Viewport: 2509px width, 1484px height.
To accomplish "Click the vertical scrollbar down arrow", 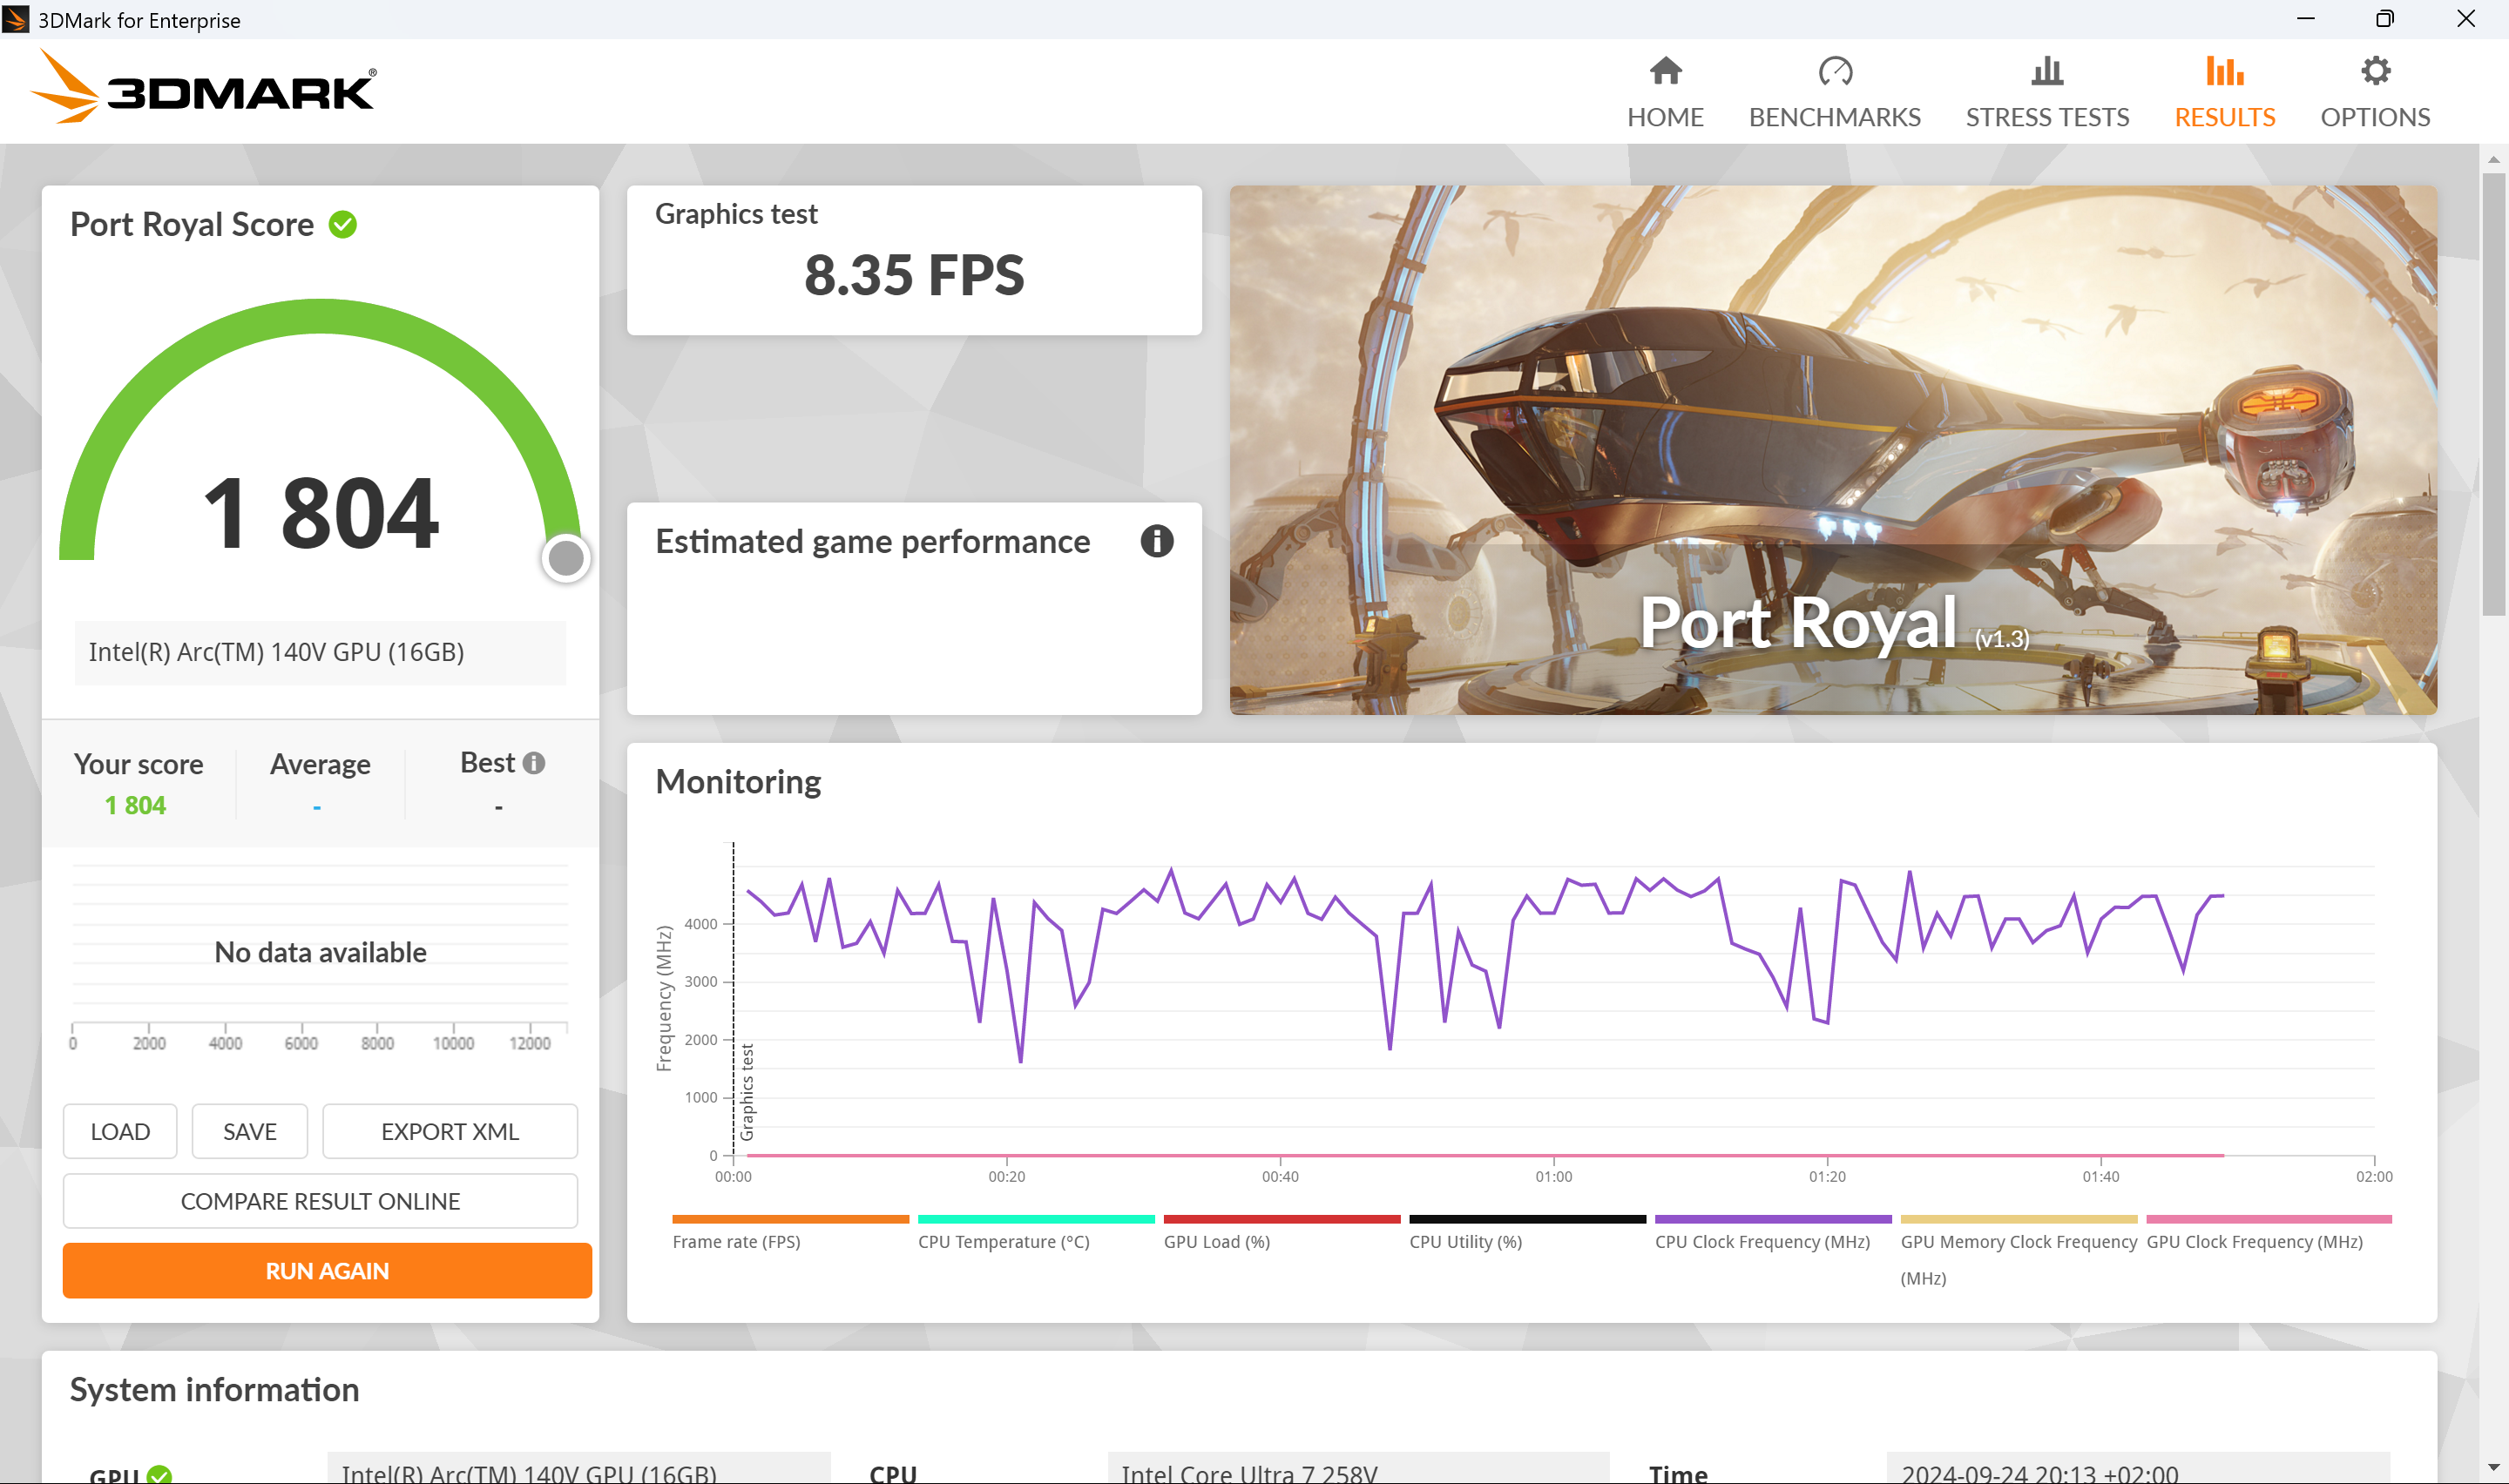I will point(2493,1468).
